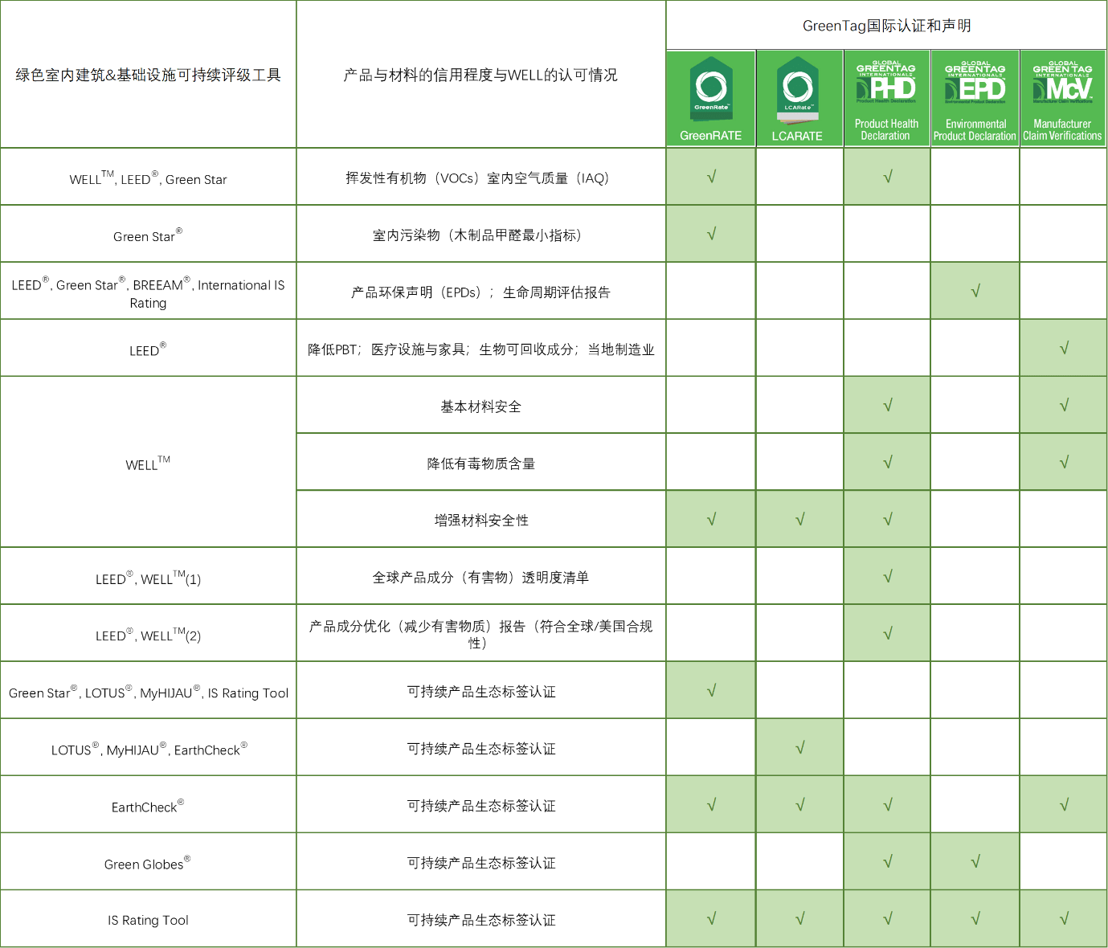Click cell 'WELL, LEED, Green Star'
1108x948 pixels.
click(149, 178)
